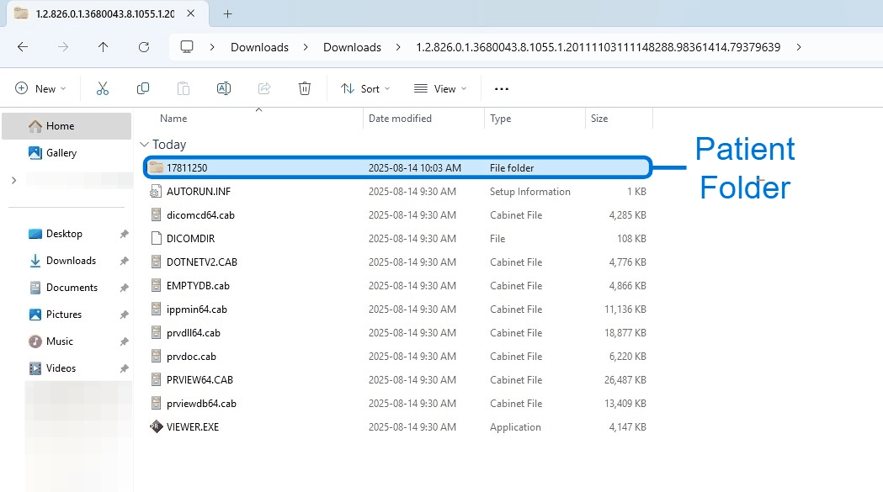Select the prvdll64.cab file

coord(397,333)
